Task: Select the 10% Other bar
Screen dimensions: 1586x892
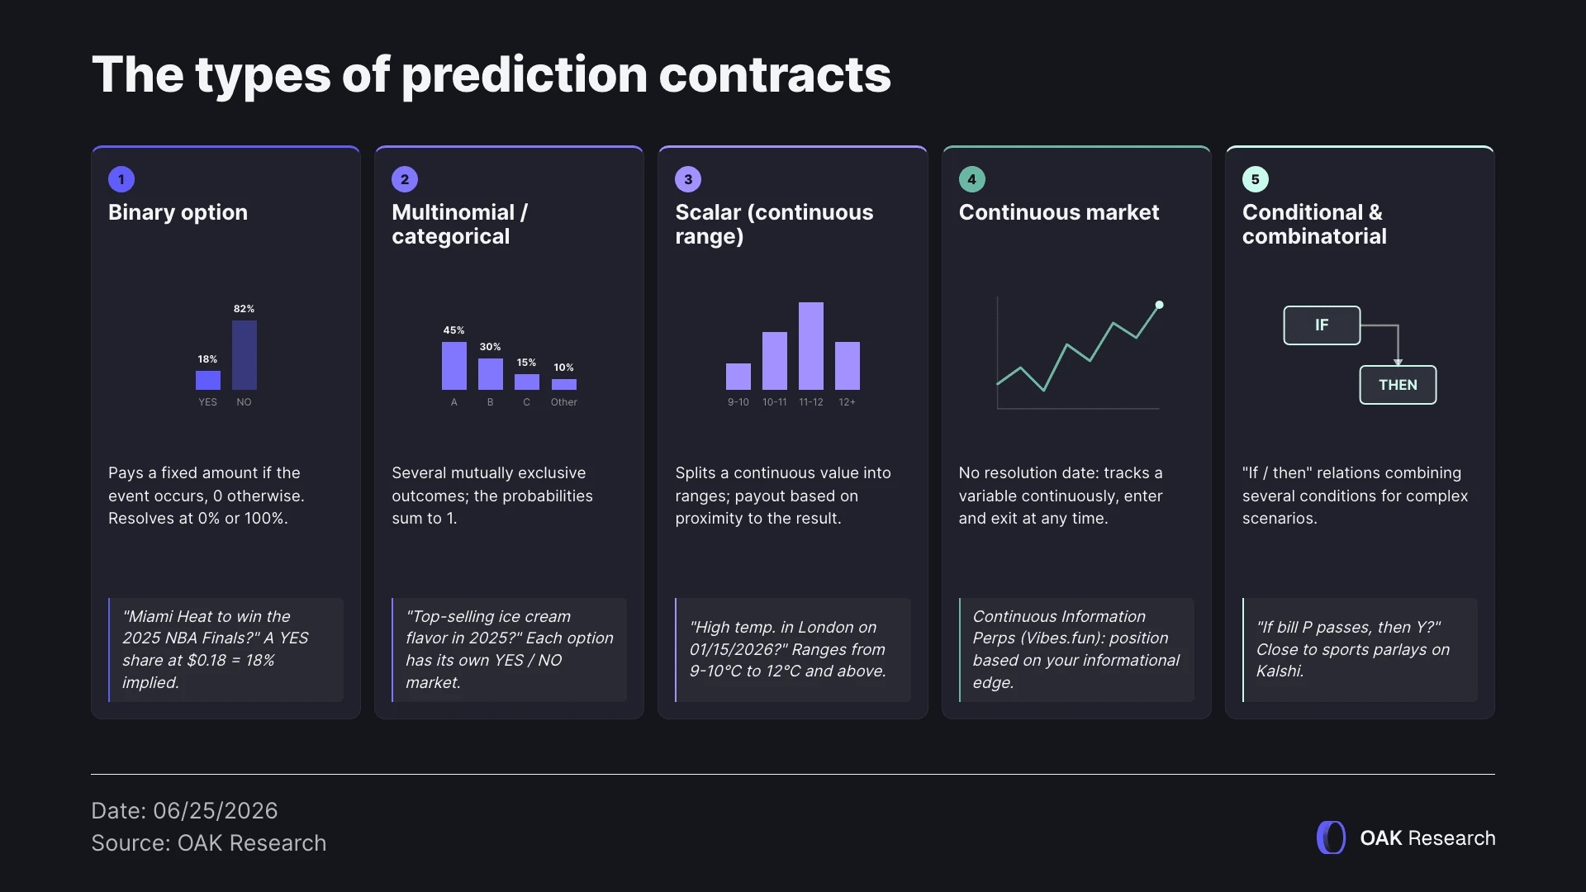Action: [x=563, y=384]
